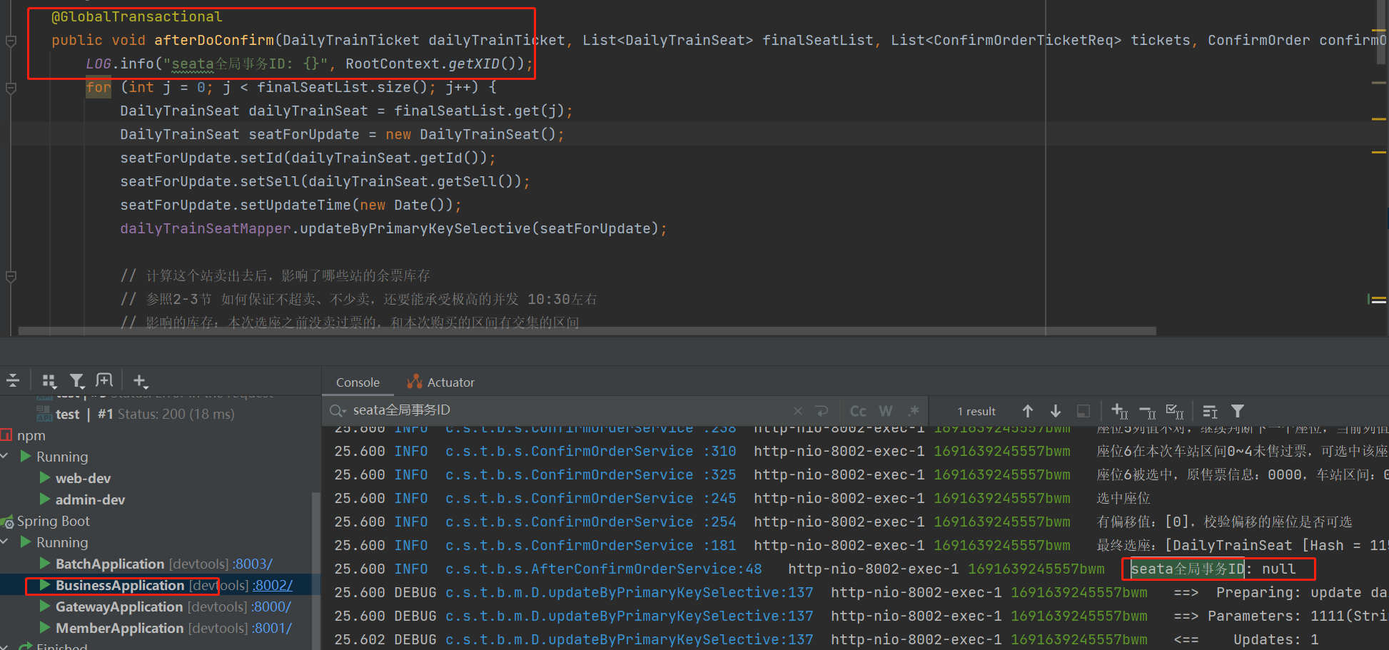Open the :8003/ link for BatchApplication

(x=253, y=564)
